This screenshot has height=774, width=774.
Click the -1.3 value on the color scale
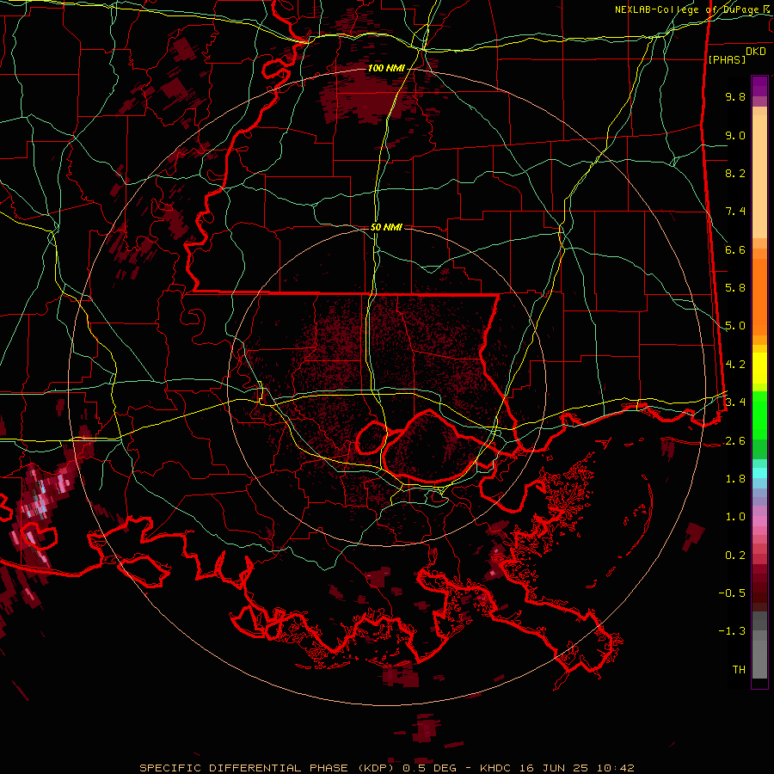pyautogui.click(x=732, y=631)
